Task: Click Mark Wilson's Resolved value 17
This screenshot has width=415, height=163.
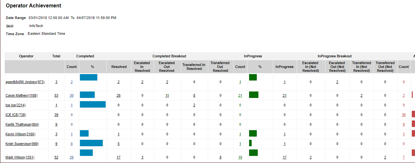Action: 119,158
